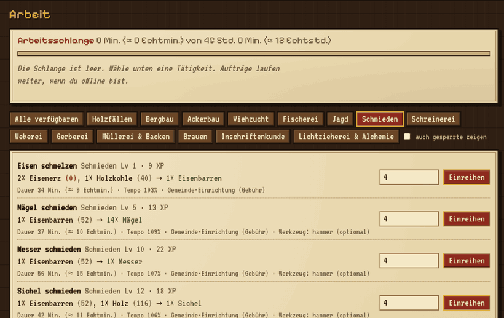
Task: Click 'Eisen schmelzen' recipe title
Action: coord(47,166)
